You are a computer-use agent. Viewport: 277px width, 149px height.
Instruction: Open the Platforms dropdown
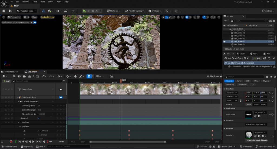113,11
